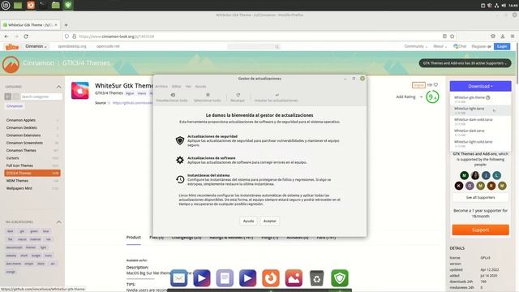Viewport: 519px width, 292px height.
Task: Click the pling store logo
Action: click(12, 47)
